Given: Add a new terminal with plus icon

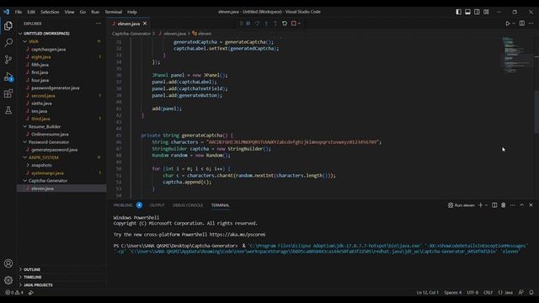Looking at the screenshot, I should point(480,205).
